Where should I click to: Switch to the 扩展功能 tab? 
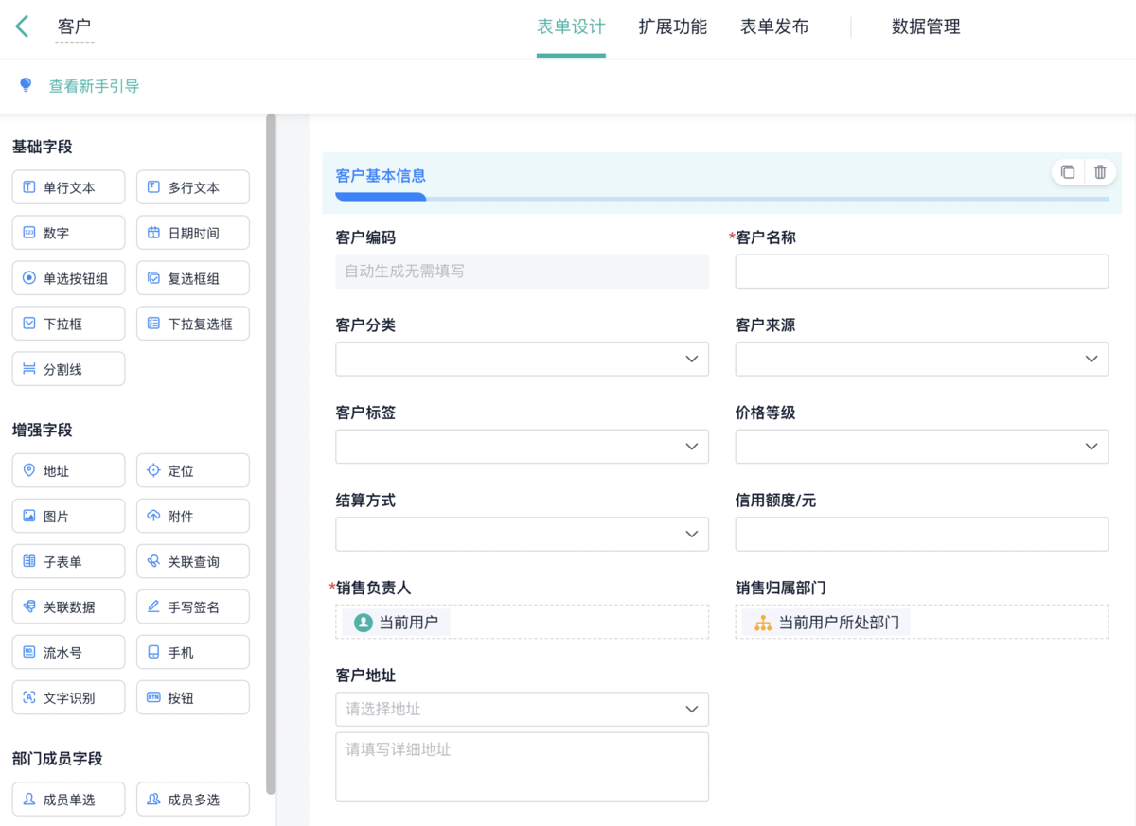point(672,26)
